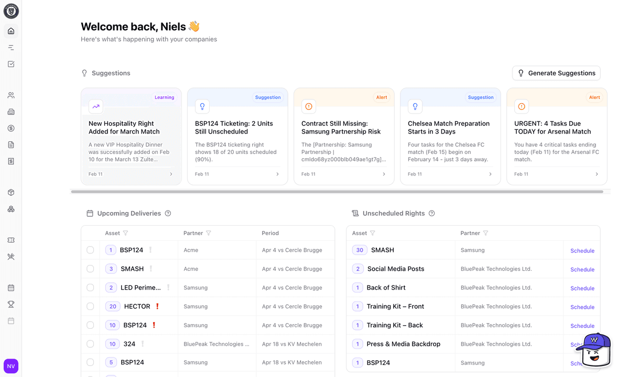The height and width of the screenshot is (377, 629).
Task: Click the red exclamation mark beside HECTOR
Action: 157,306
